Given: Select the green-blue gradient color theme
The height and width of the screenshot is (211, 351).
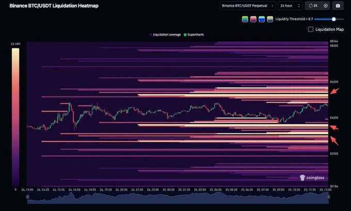Looking at the screenshot, I should click(245, 19).
